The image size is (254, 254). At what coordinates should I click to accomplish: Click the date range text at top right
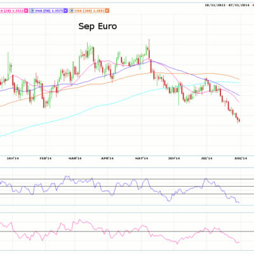(x=227, y=5)
